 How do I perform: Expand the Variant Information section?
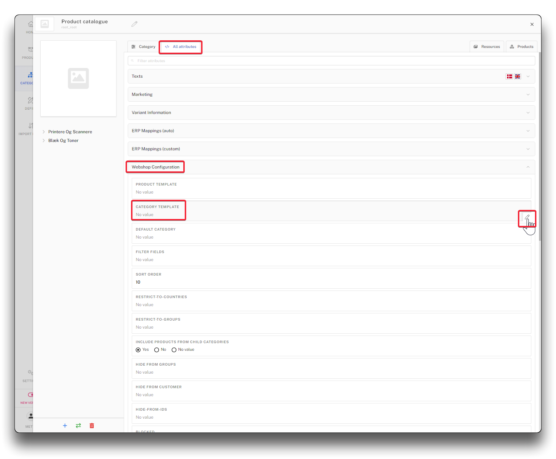331,113
